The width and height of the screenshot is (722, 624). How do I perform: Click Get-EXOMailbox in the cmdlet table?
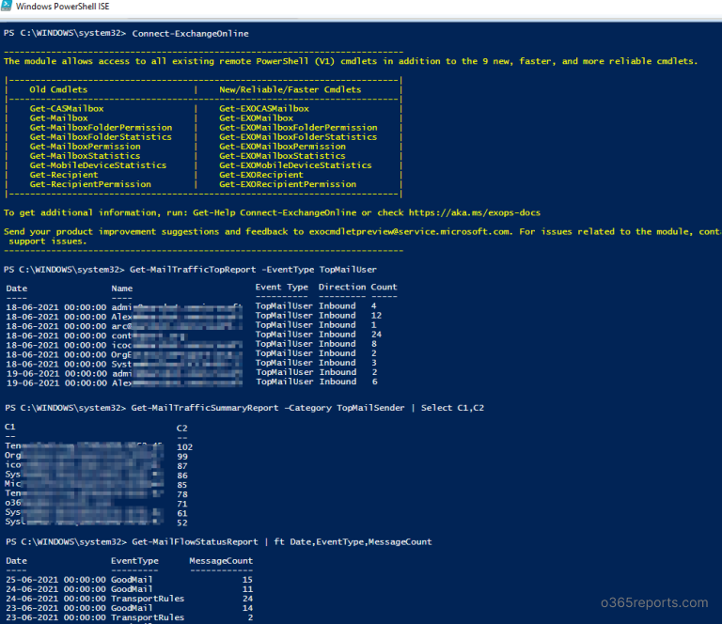[x=256, y=118]
